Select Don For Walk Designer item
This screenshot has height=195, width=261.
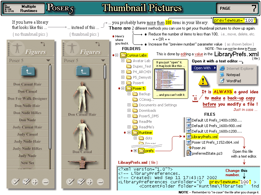(x=27, y=98)
